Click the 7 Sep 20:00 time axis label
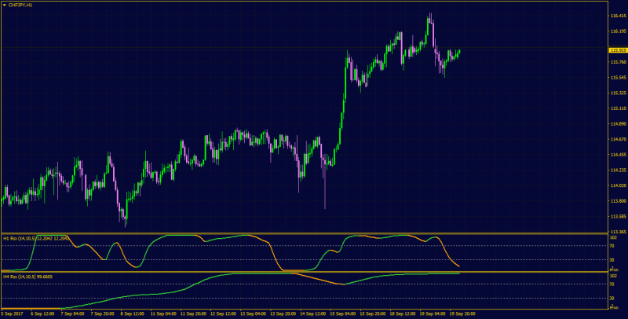 tap(103, 313)
